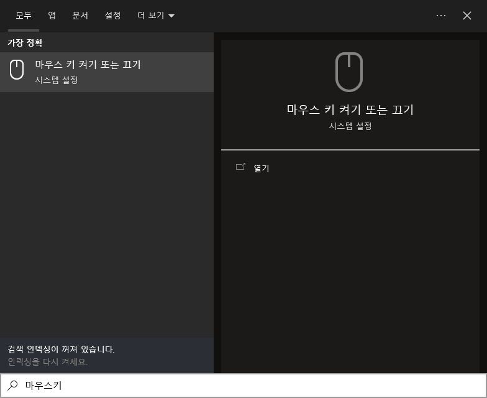Click the 검색 인덱싱이 꺼져 있습니다 notice
This screenshot has width=487, height=398.
[61, 349]
